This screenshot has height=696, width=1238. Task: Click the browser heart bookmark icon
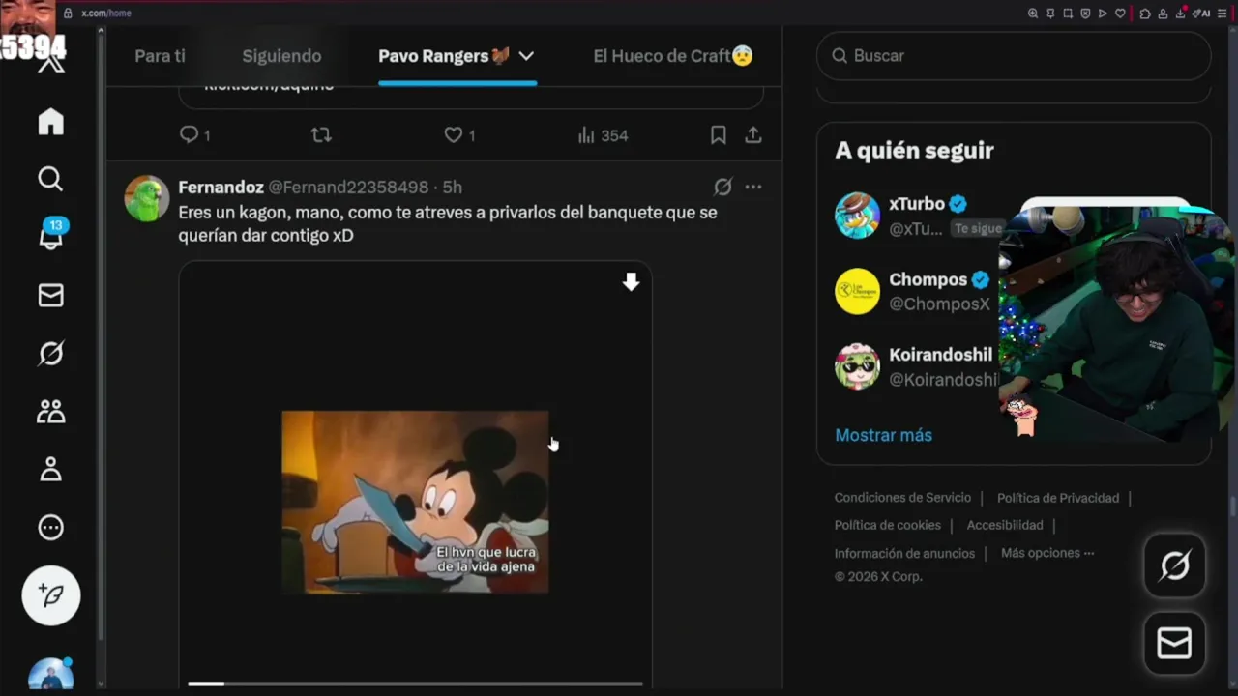pos(1120,14)
